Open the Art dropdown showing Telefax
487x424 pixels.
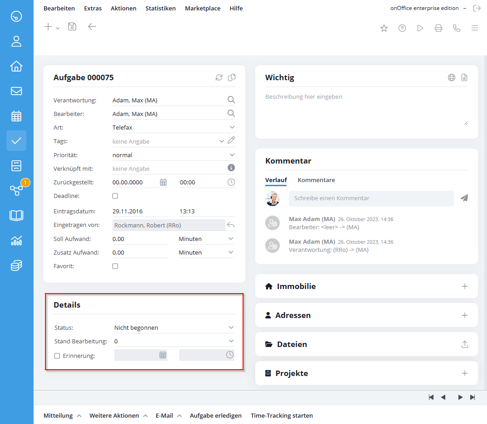coord(173,127)
